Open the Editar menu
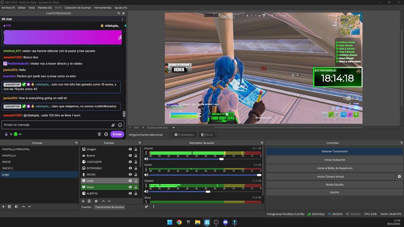The width and height of the screenshot is (404, 227). pos(22,7)
